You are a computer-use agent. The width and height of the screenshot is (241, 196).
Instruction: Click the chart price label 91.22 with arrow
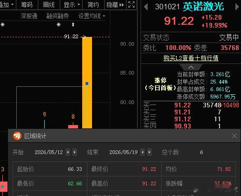click(x=75, y=36)
